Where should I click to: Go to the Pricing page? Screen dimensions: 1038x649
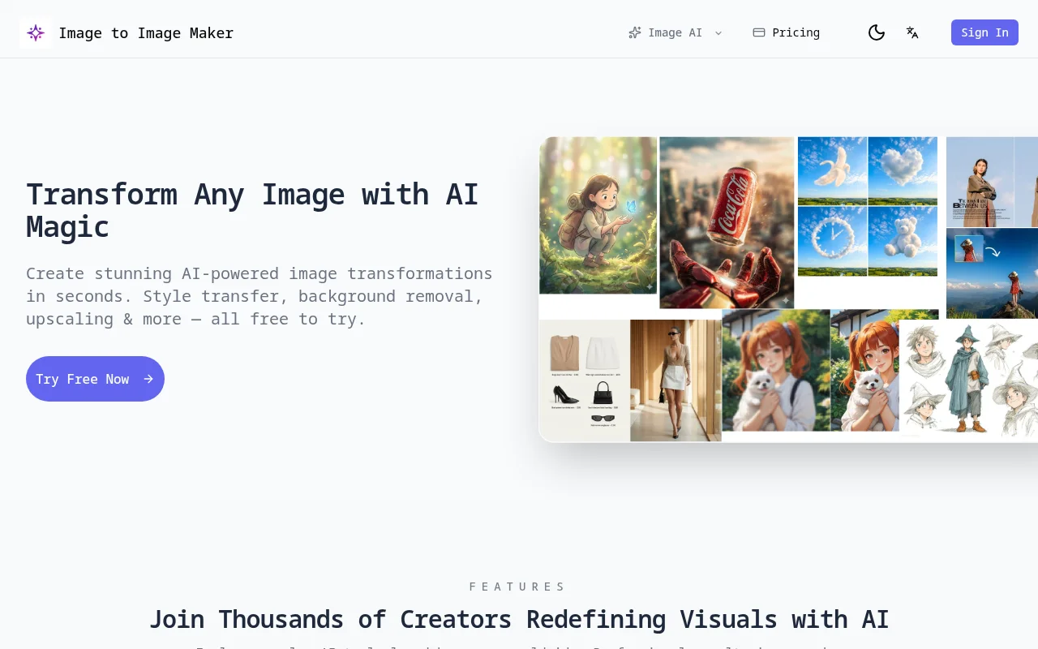tap(795, 33)
